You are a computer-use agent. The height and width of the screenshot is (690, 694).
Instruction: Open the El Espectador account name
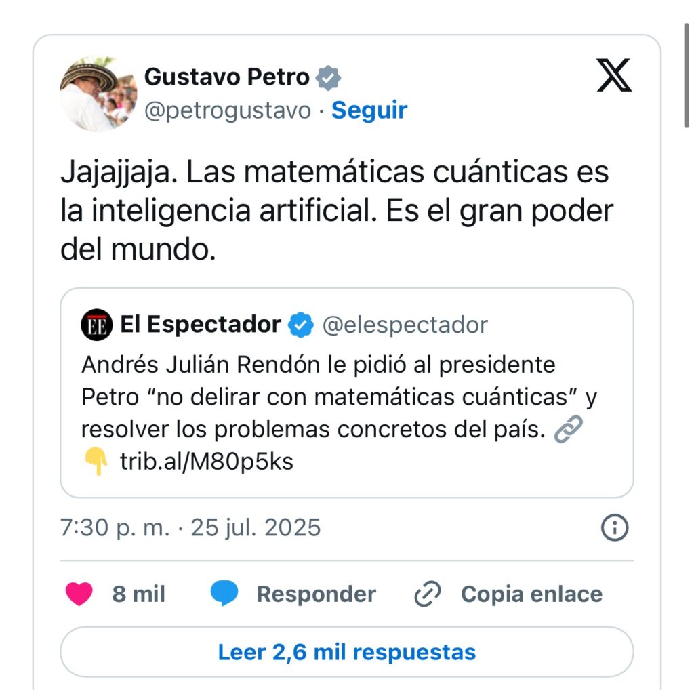(x=201, y=325)
